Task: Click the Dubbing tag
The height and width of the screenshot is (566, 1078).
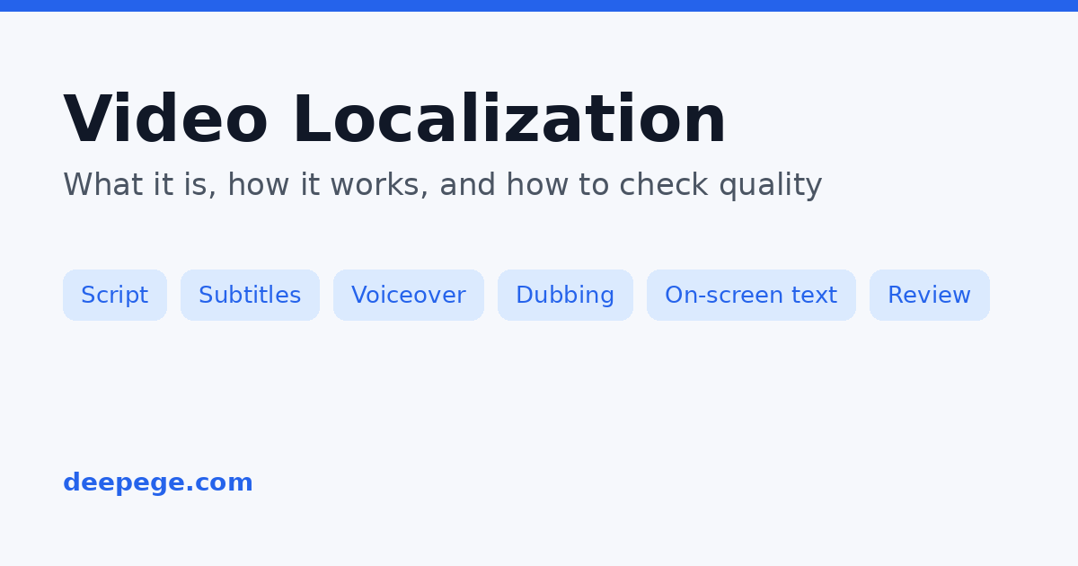Action: click(565, 295)
